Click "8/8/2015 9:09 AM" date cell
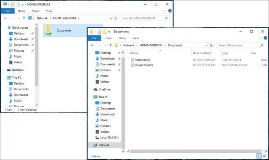This screenshot has width=269, height=160. [x=204, y=60]
